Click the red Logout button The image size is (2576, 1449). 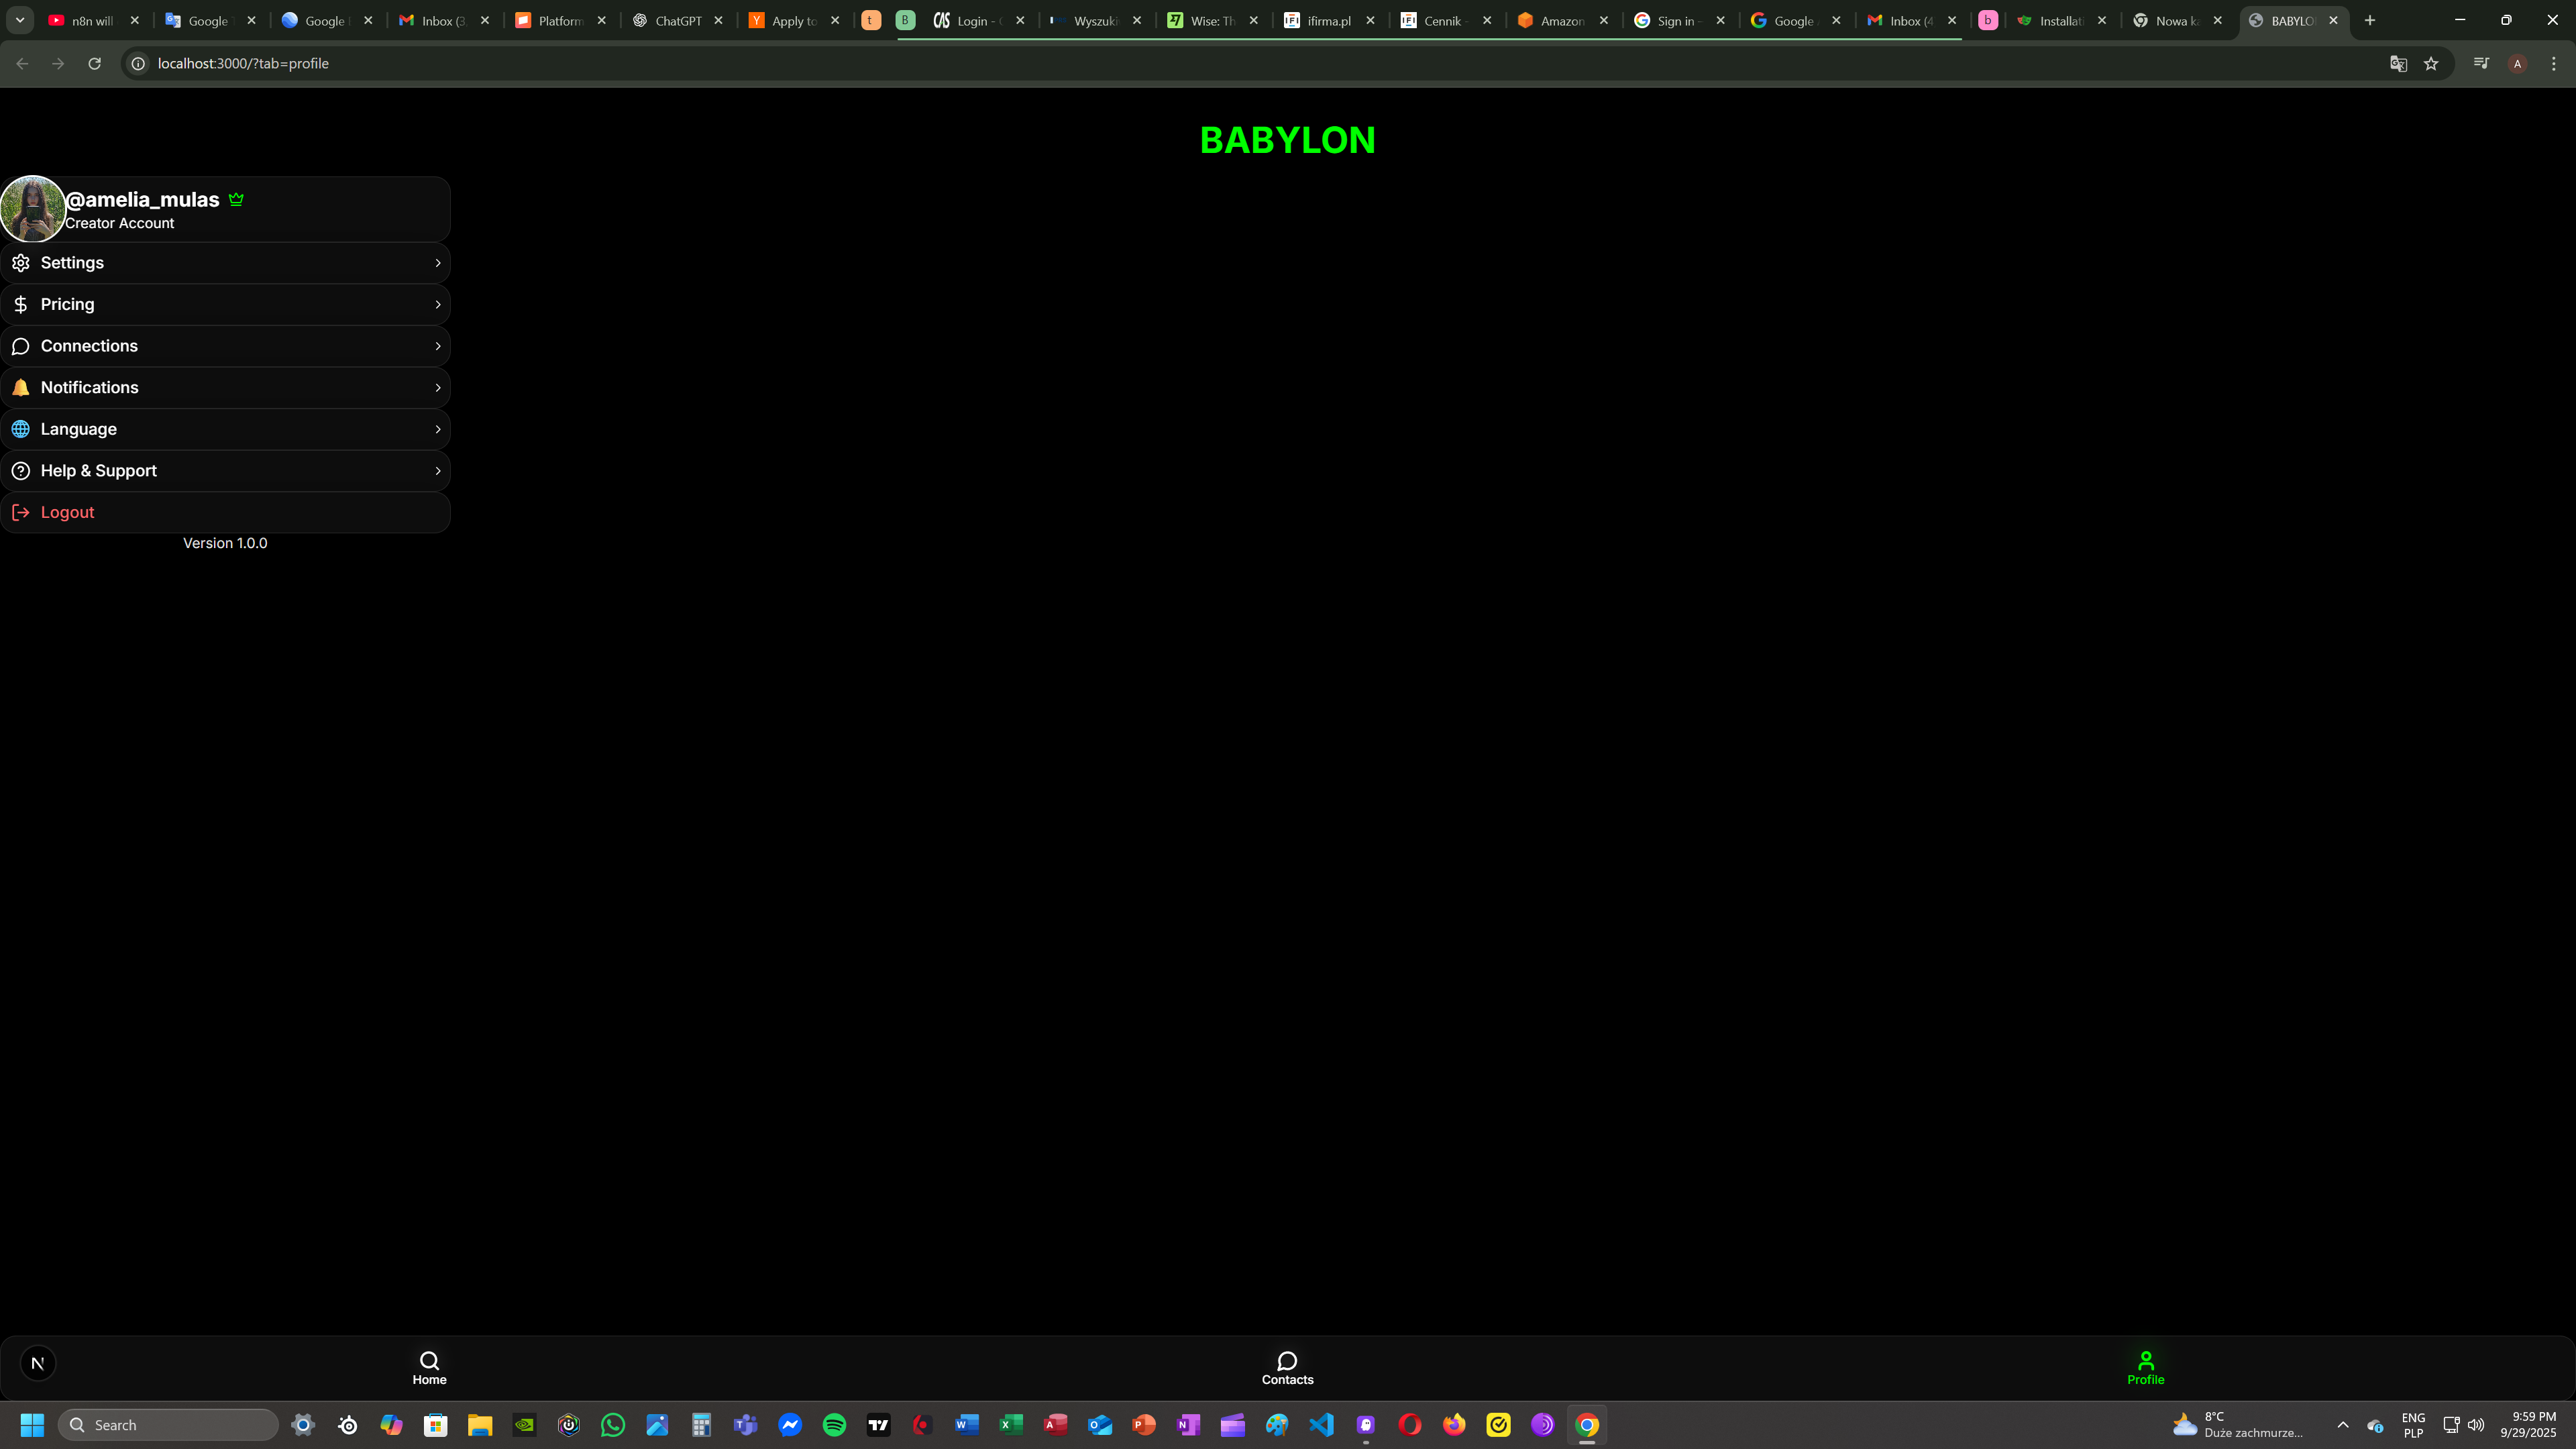click(x=67, y=512)
